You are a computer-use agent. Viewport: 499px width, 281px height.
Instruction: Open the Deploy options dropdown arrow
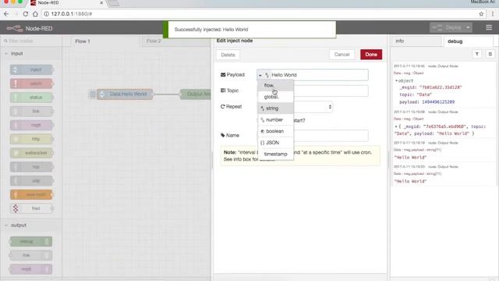(x=468, y=28)
